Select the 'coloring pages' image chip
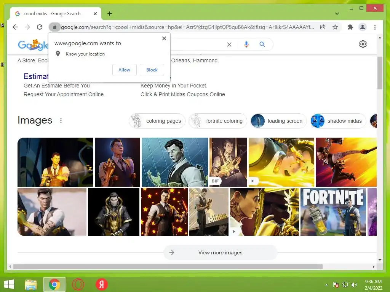 [x=157, y=121]
